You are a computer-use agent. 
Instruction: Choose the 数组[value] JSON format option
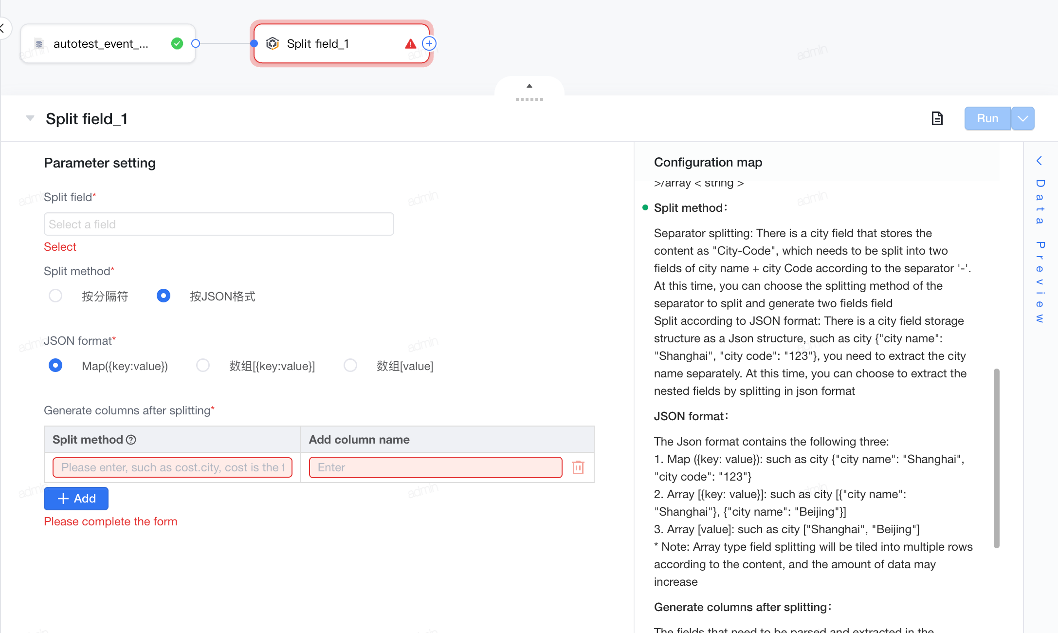350,365
